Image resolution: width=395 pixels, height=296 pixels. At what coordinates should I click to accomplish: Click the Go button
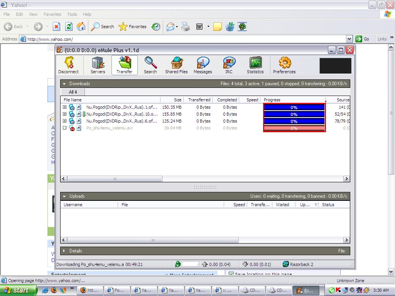coord(362,39)
